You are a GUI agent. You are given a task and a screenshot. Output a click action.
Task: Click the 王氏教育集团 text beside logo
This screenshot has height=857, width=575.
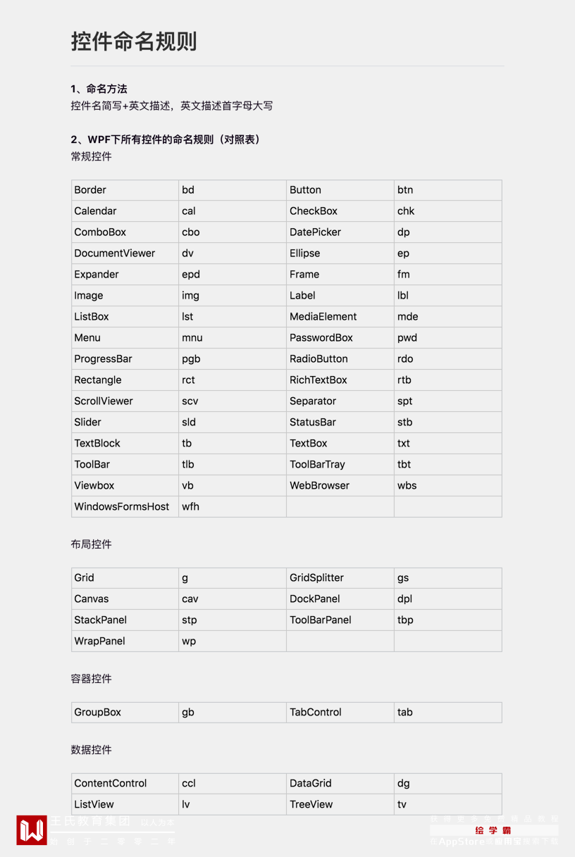point(89,822)
